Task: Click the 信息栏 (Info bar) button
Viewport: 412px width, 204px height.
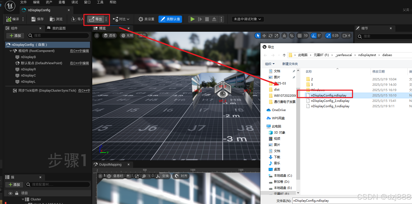Action: coord(115,176)
